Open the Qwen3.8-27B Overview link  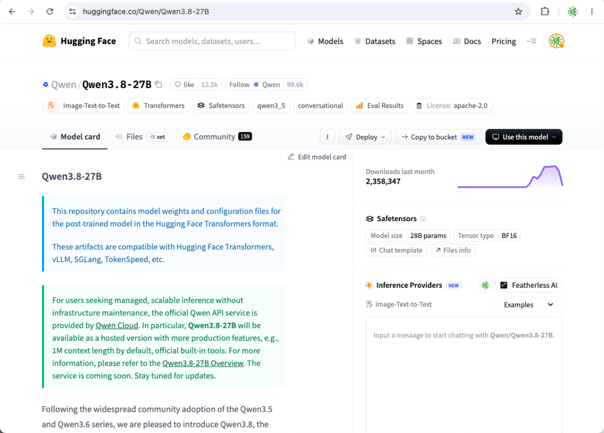[x=202, y=363]
